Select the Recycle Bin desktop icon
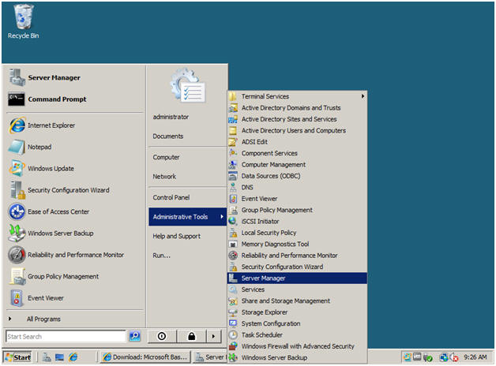 (x=24, y=21)
